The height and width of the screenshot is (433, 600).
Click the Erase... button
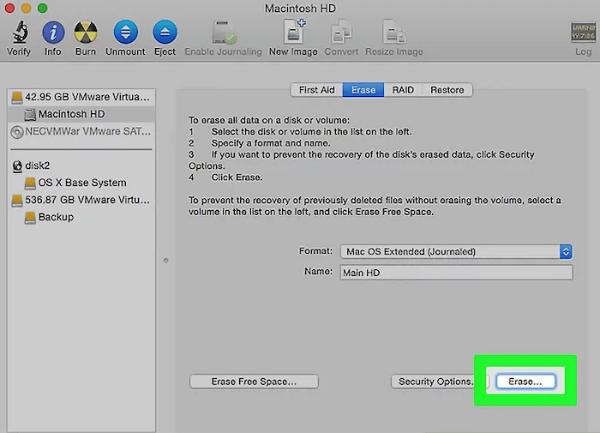(525, 382)
